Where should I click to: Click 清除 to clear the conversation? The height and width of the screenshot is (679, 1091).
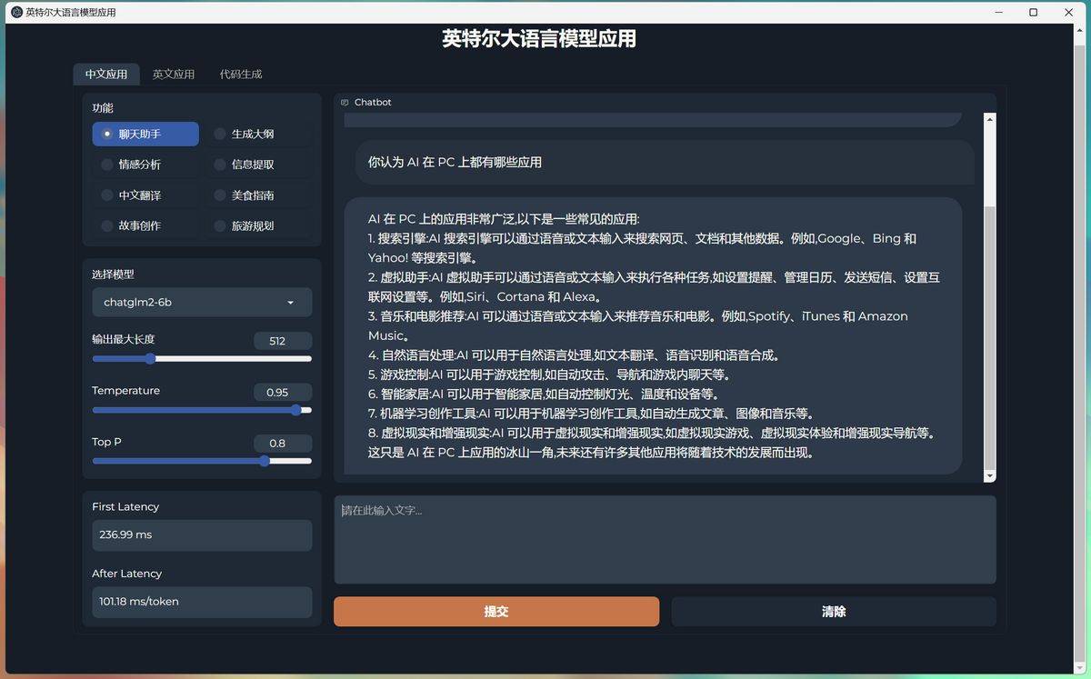click(833, 611)
